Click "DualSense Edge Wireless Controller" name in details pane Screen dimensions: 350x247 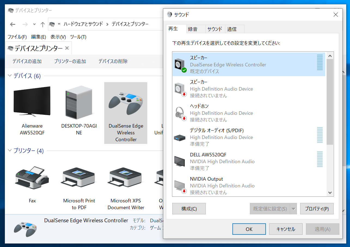(86, 220)
